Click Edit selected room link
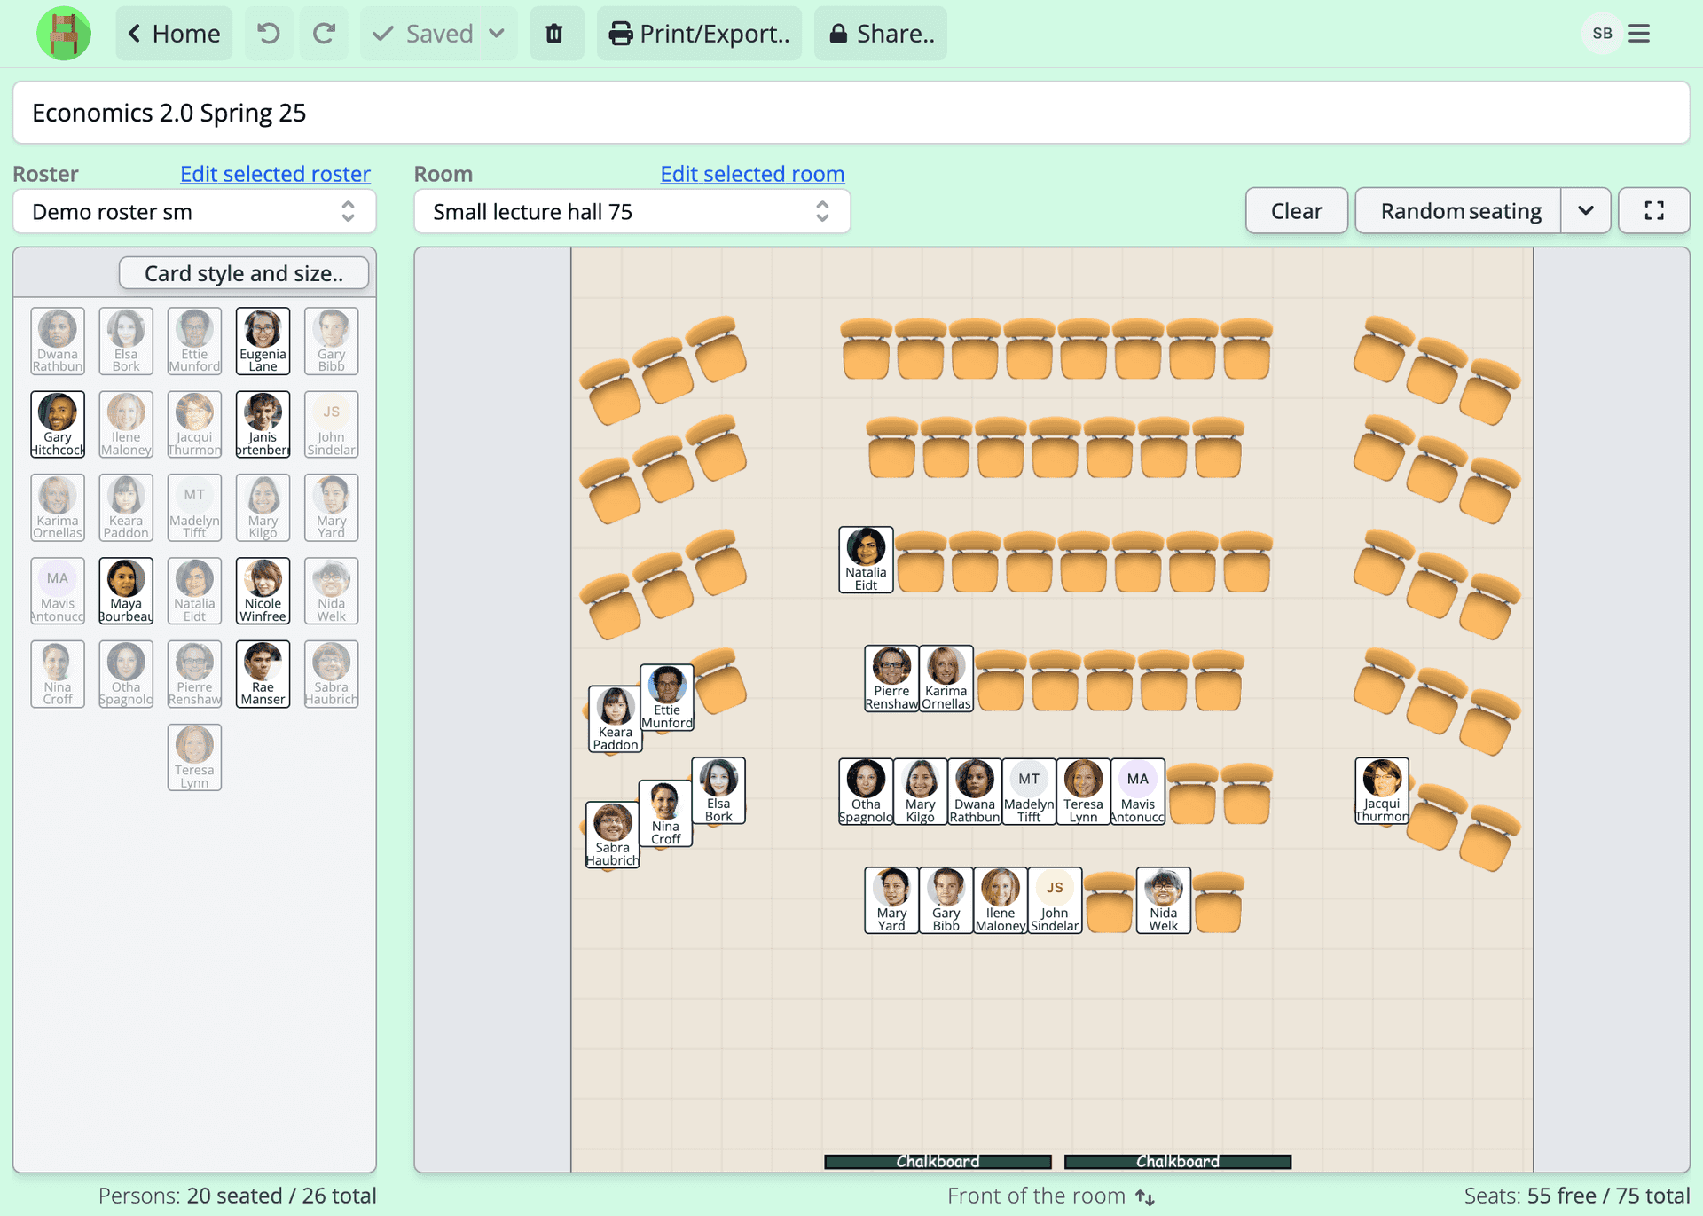The image size is (1703, 1216). coord(751,172)
